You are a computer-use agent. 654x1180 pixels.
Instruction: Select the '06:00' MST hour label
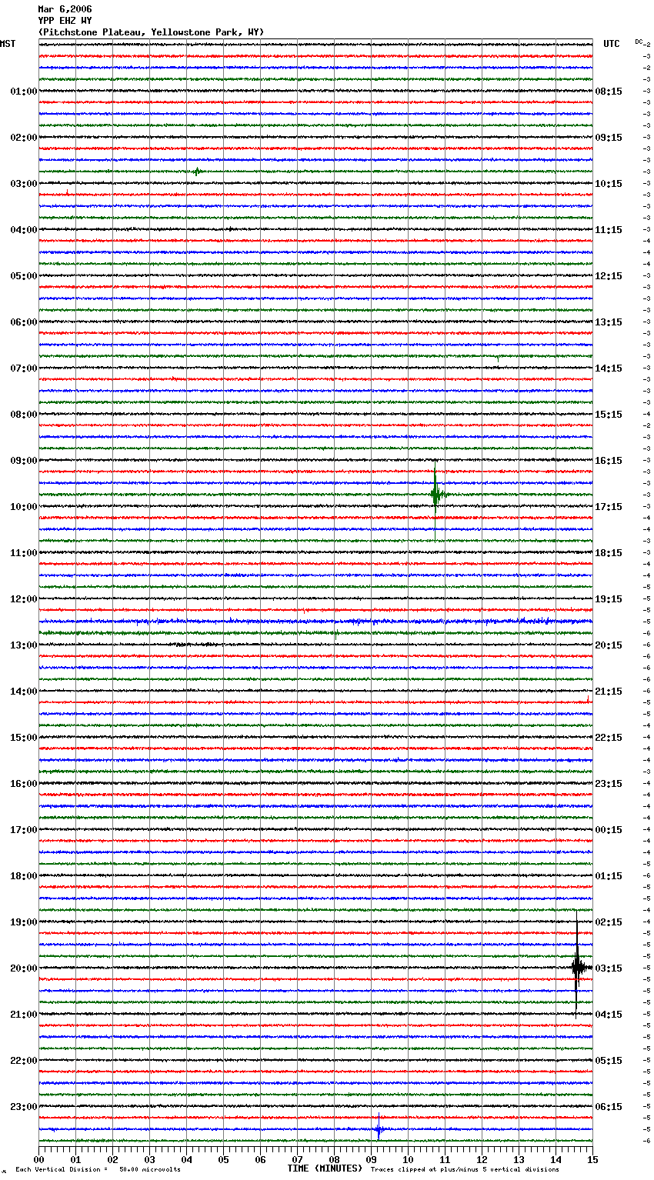[x=24, y=322]
